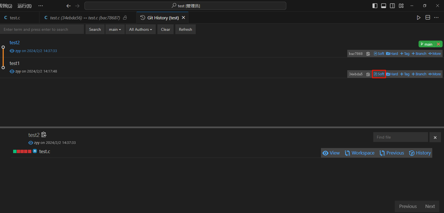Open the test2 commit entry

tap(15, 43)
